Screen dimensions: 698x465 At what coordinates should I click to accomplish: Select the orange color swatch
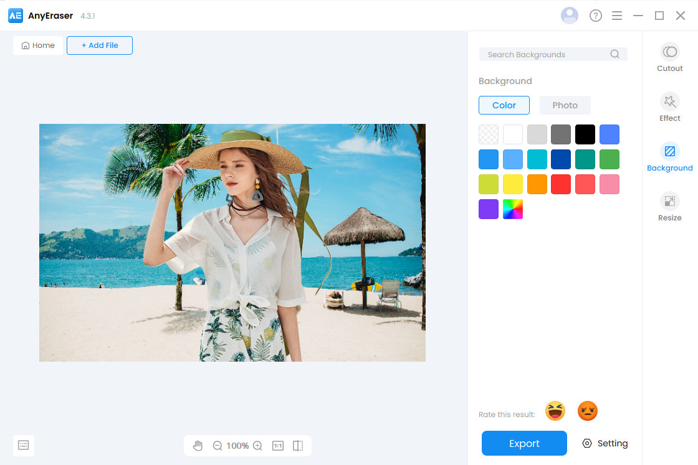(537, 184)
